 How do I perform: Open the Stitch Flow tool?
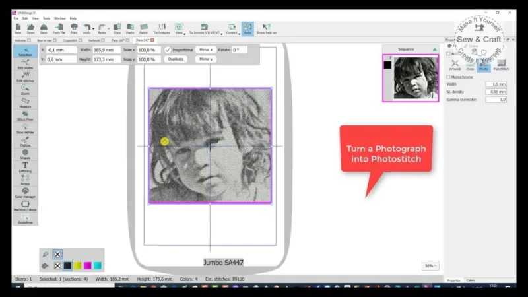(25, 116)
